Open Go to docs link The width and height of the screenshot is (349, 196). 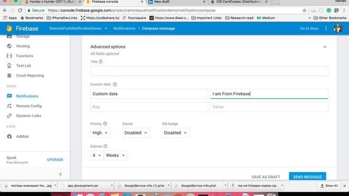pos(309,28)
